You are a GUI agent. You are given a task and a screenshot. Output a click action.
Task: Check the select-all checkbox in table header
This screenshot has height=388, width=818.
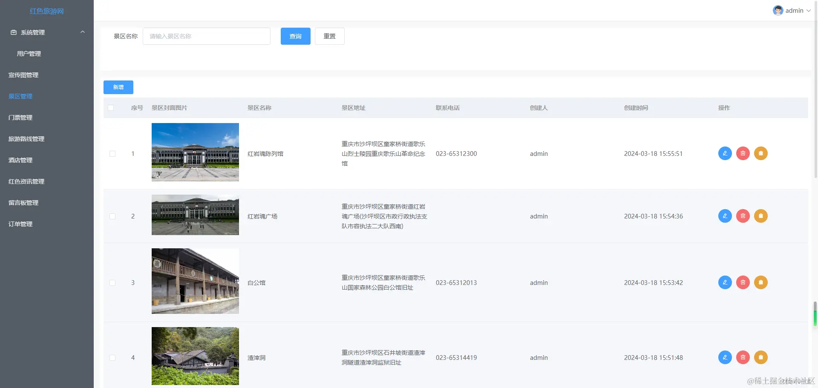[111, 108]
